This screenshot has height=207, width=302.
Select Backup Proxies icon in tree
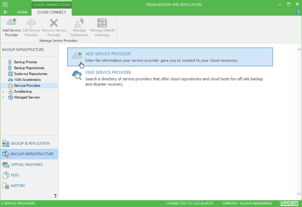tap(10, 62)
